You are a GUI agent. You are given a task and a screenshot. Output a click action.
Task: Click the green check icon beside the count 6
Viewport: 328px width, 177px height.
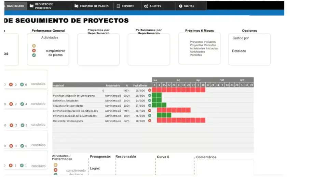pyautogui.click(x=22, y=84)
